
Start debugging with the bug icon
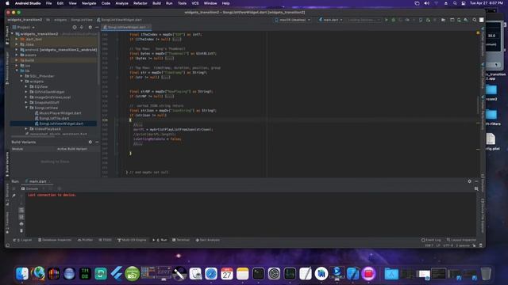click(394, 20)
